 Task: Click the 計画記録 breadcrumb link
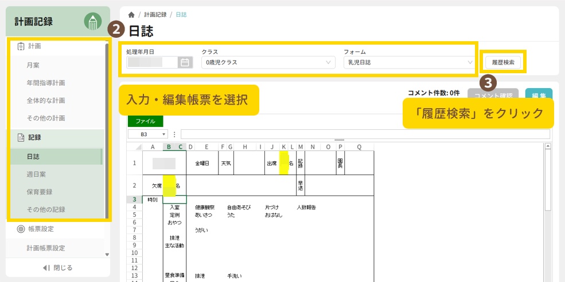click(155, 14)
